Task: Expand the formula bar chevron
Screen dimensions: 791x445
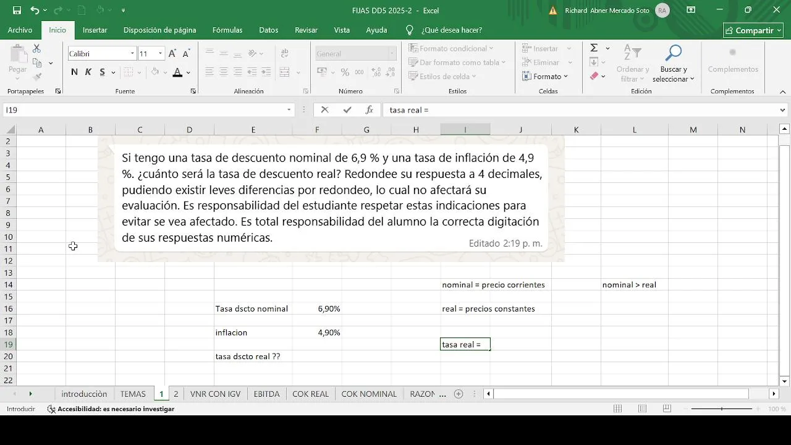Action: 783,110
